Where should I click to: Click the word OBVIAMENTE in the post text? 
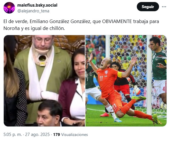click(x=117, y=21)
